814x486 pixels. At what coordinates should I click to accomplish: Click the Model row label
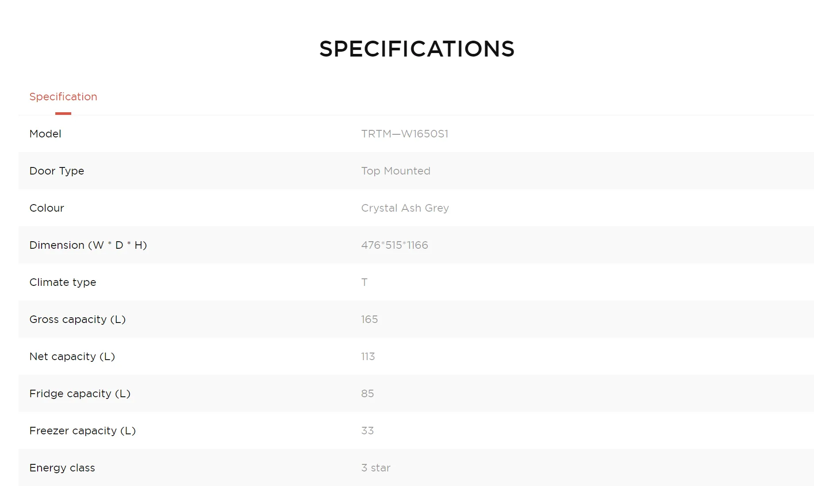pyautogui.click(x=45, y=134)
